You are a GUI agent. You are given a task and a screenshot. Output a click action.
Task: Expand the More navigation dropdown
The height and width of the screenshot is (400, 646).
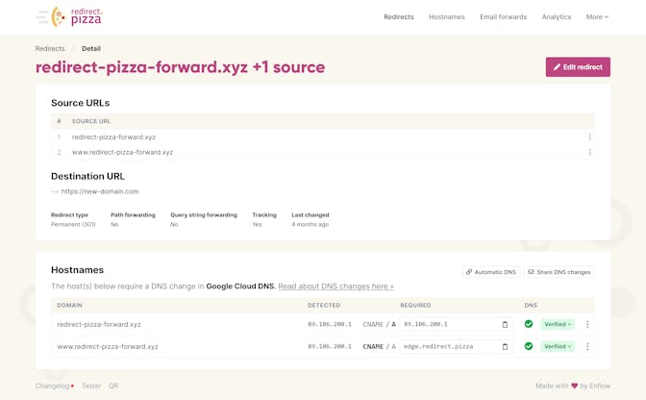click(597, 16)
